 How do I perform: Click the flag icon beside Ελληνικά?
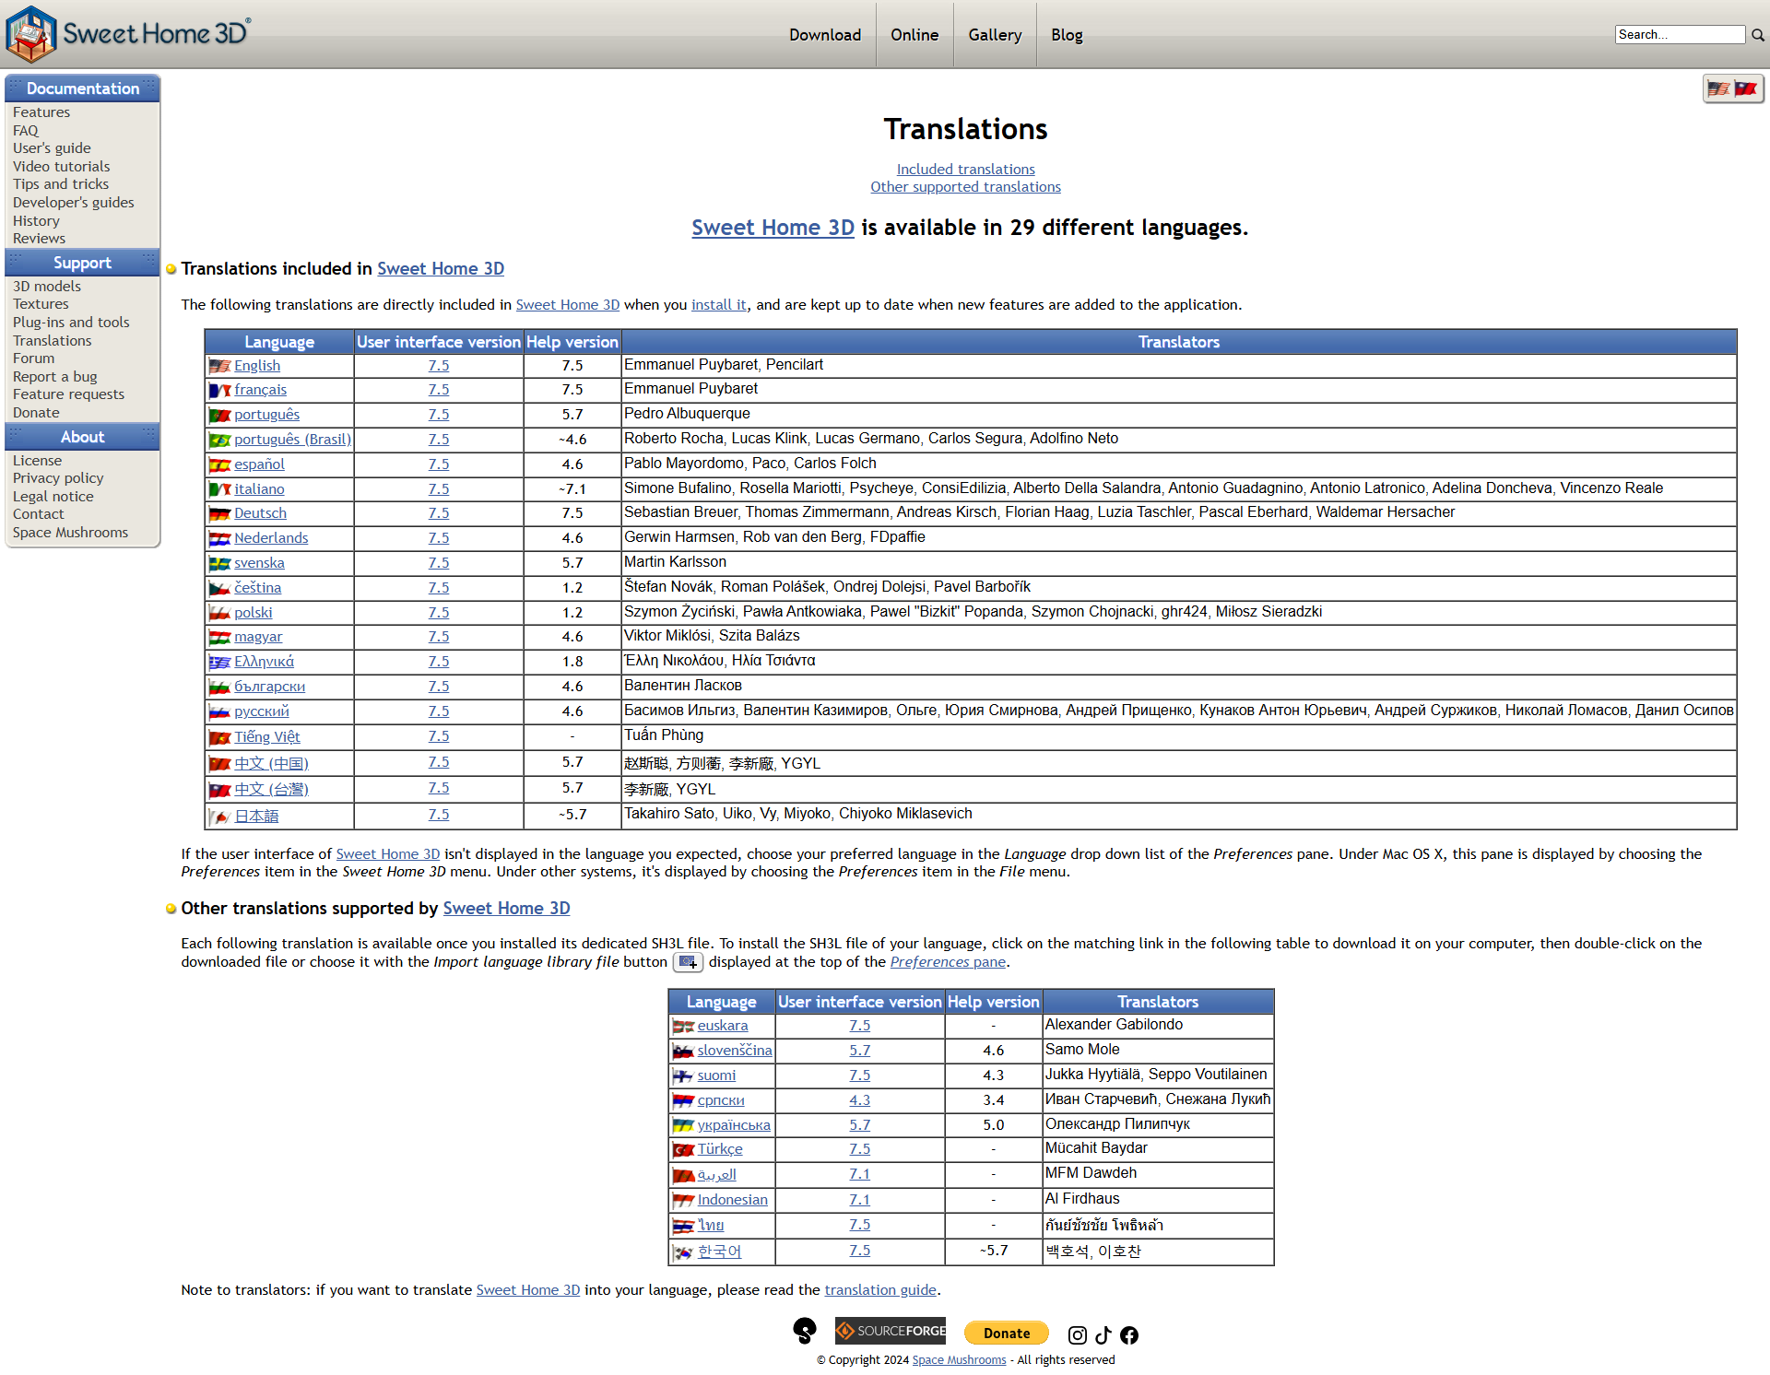tap(219, 663)
